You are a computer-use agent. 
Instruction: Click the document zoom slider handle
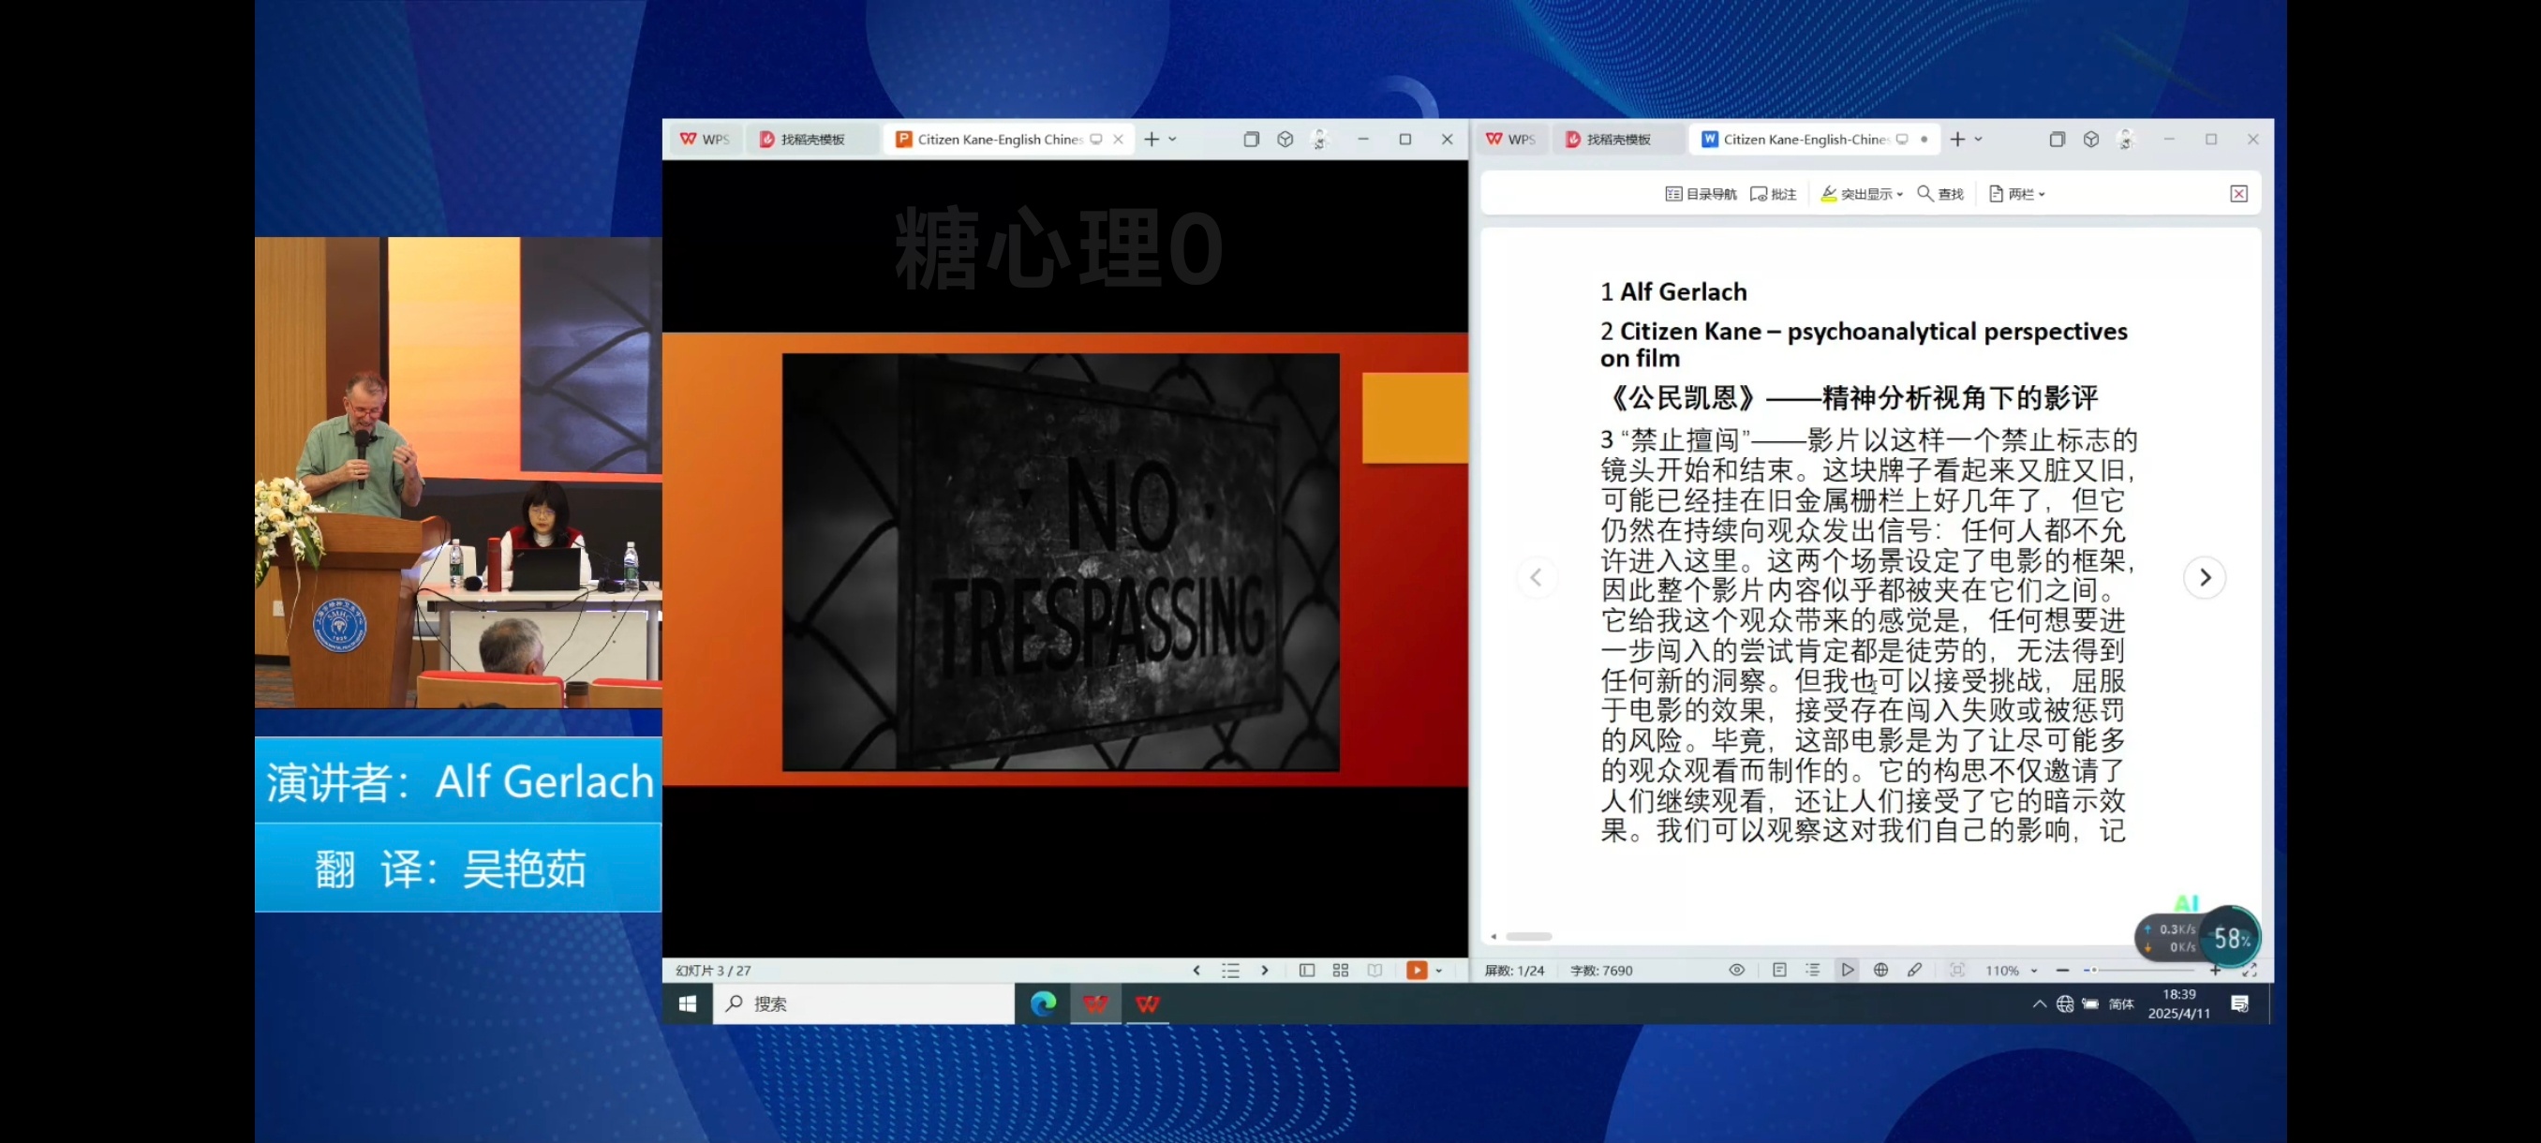pos(2093,972)
